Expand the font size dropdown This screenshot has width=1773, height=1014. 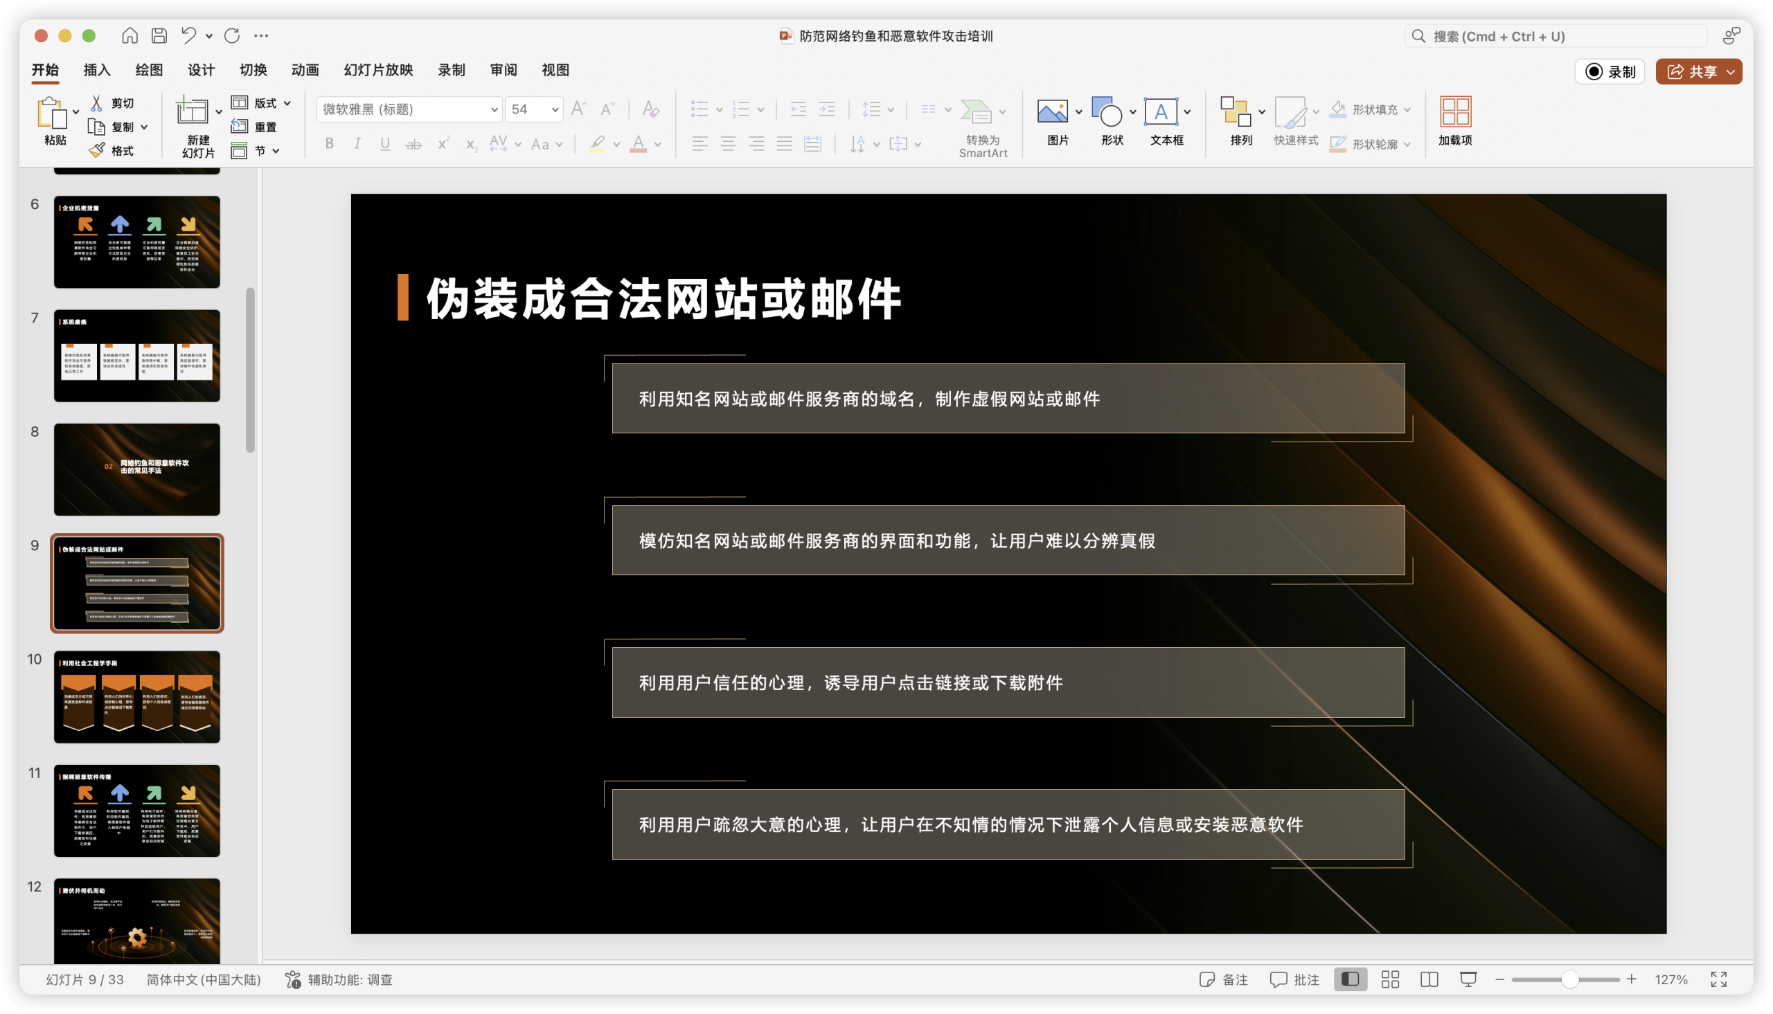tap(555, 109)
